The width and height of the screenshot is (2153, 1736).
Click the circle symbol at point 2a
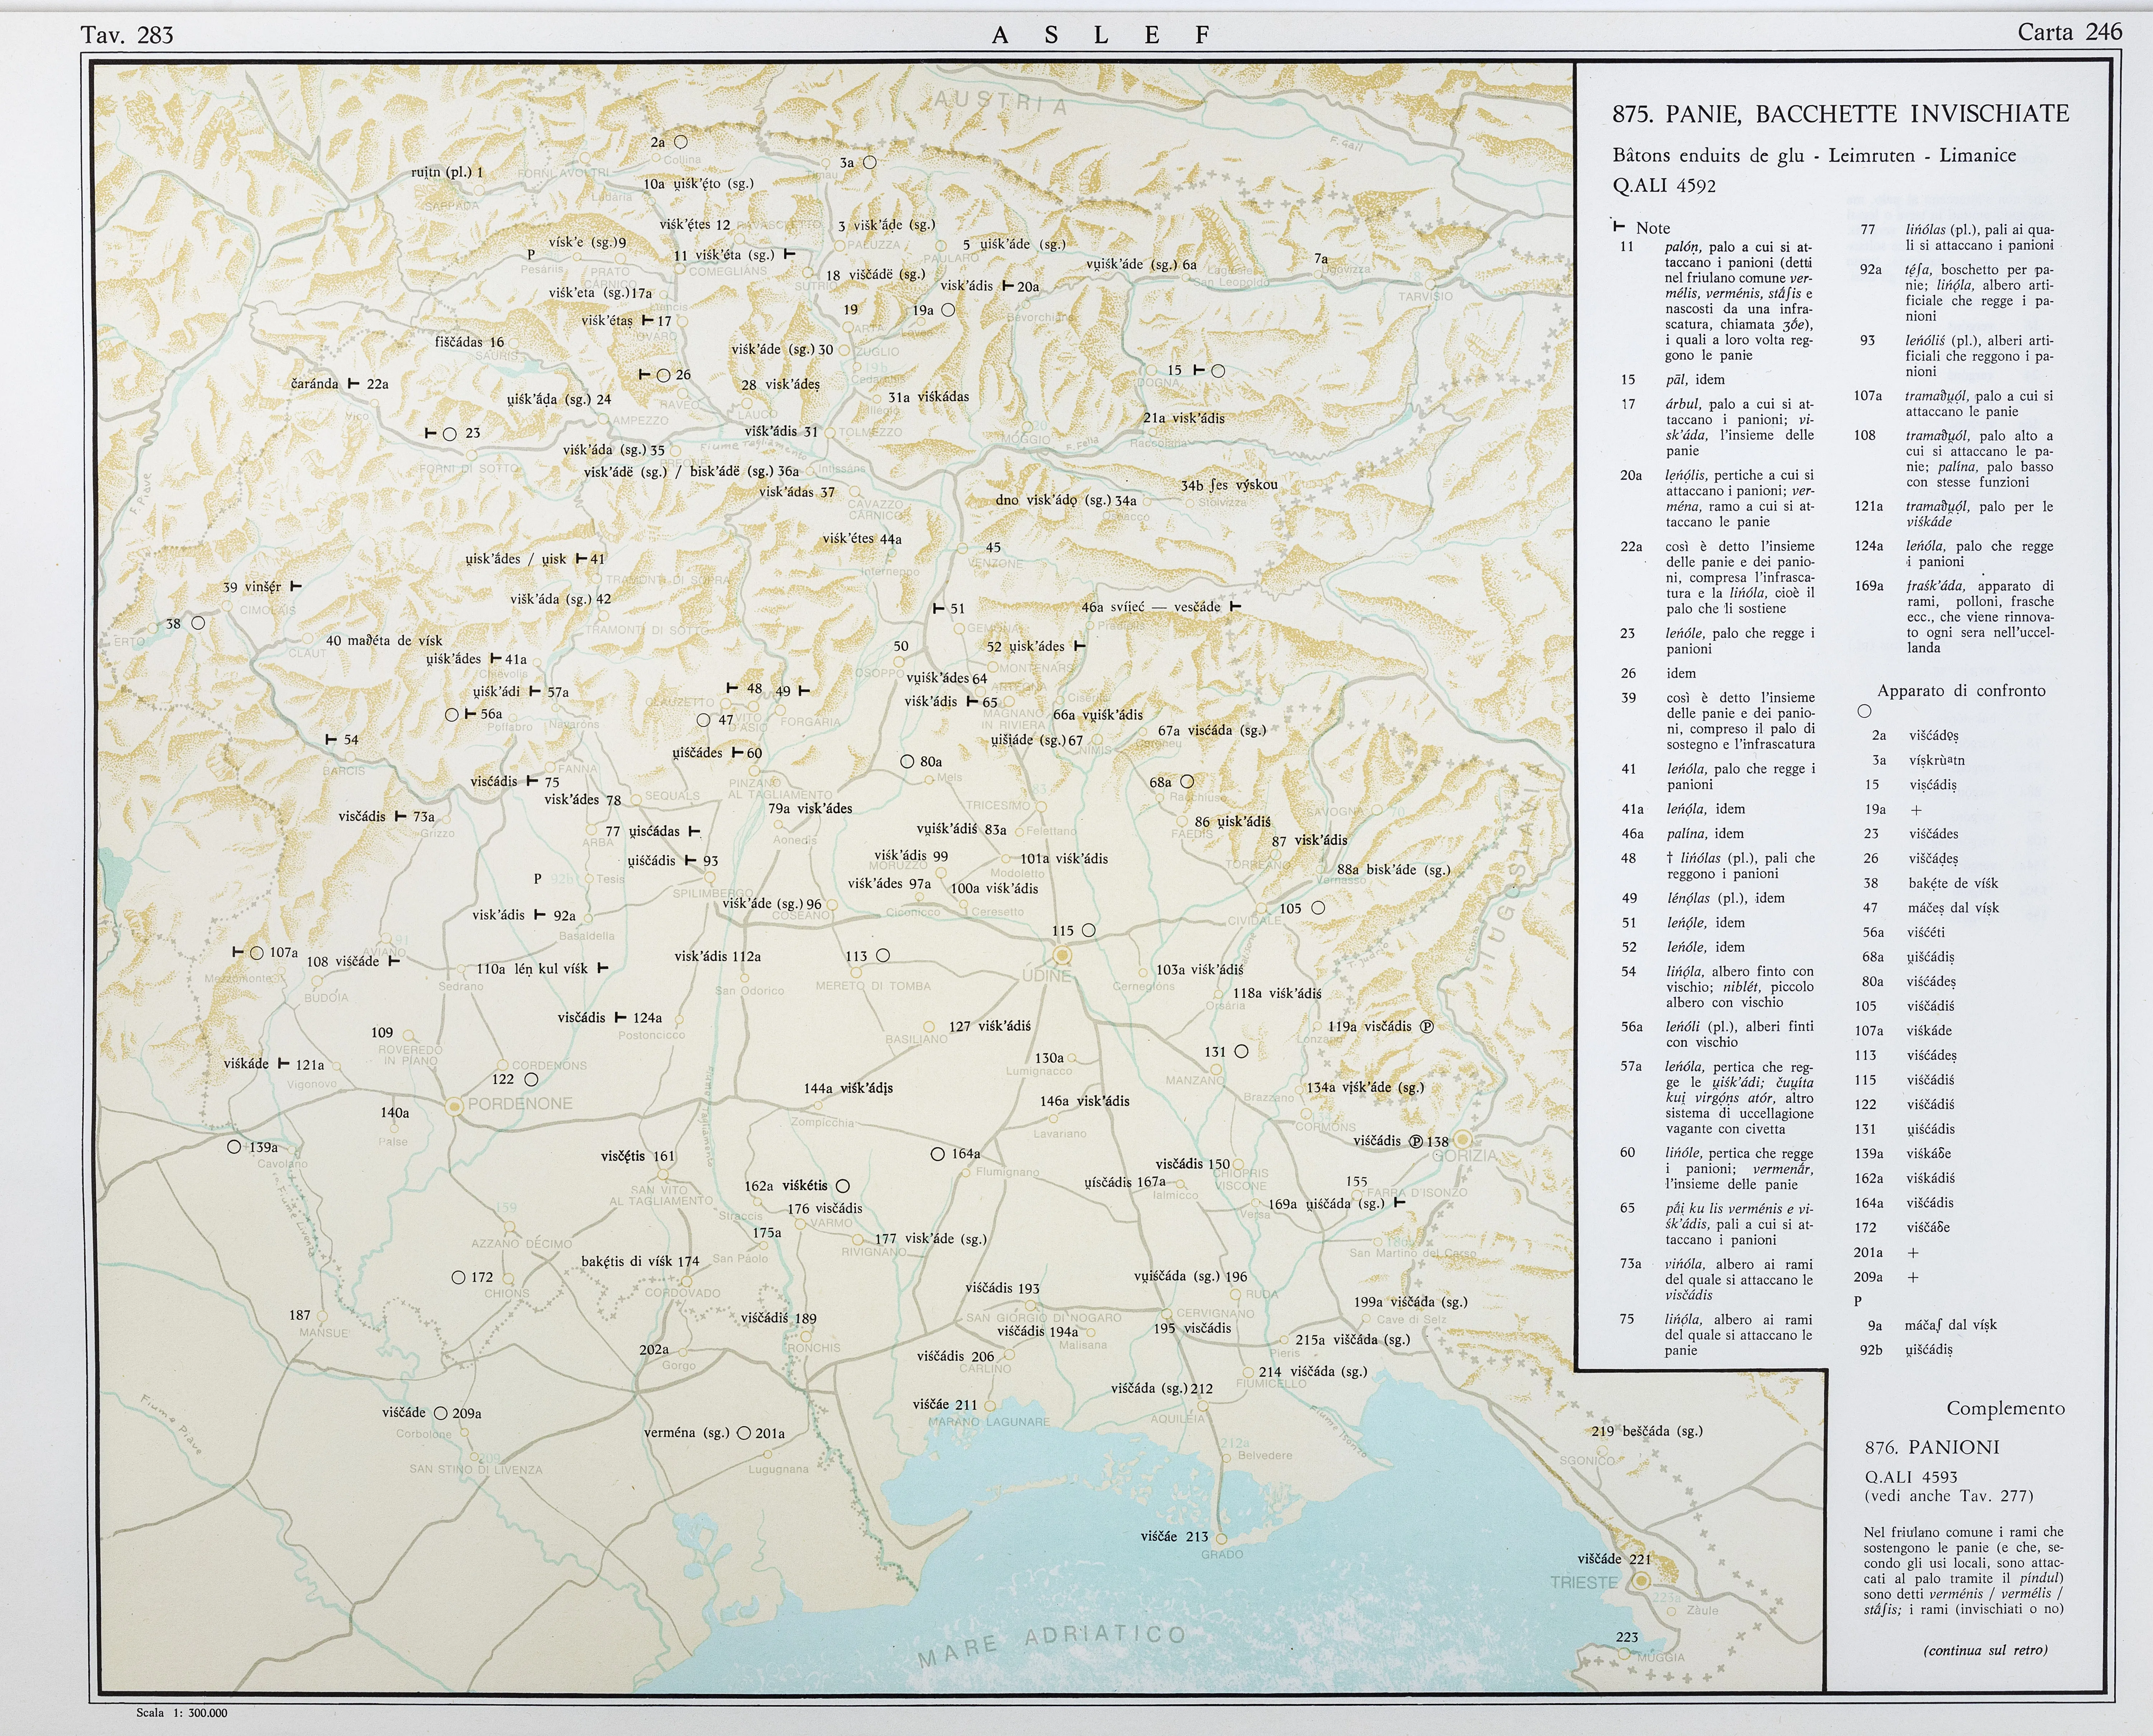click(x=681, y=142)
